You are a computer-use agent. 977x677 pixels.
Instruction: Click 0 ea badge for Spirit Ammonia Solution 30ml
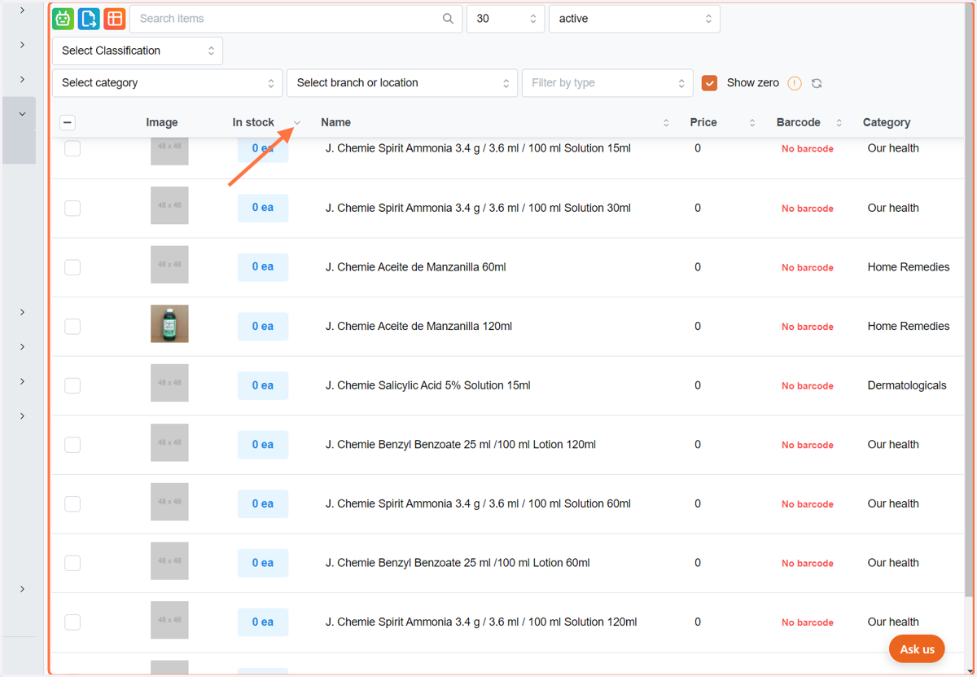[263, 208]
